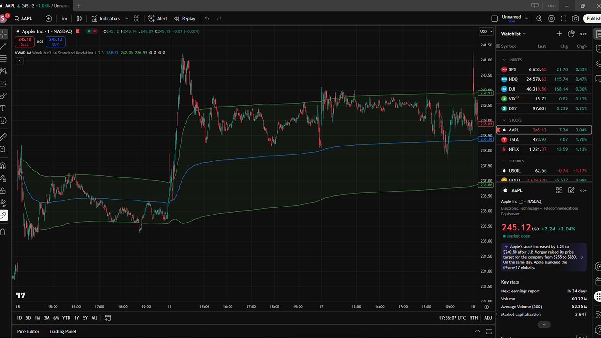Click the add symbol plus in Watchlist

point(559,34)
